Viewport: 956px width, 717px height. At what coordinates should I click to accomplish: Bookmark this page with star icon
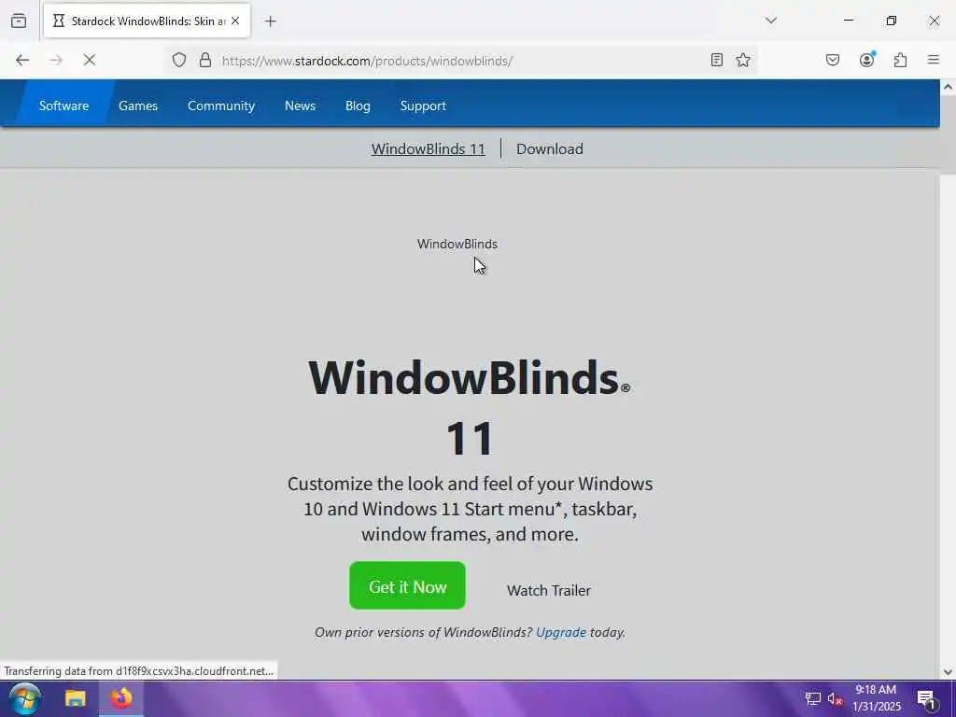coord(743,60)
